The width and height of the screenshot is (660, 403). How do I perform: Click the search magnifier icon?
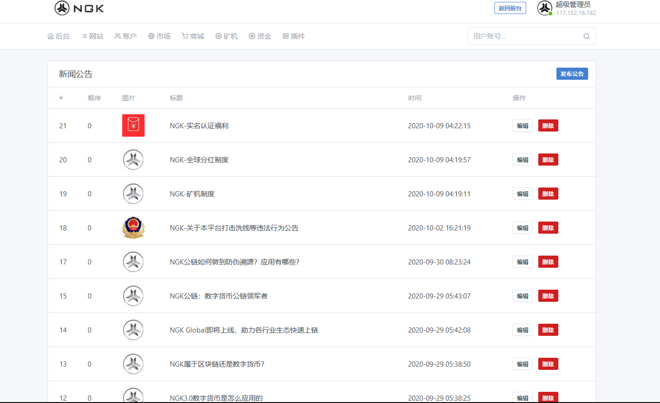[x=586, y=36]
